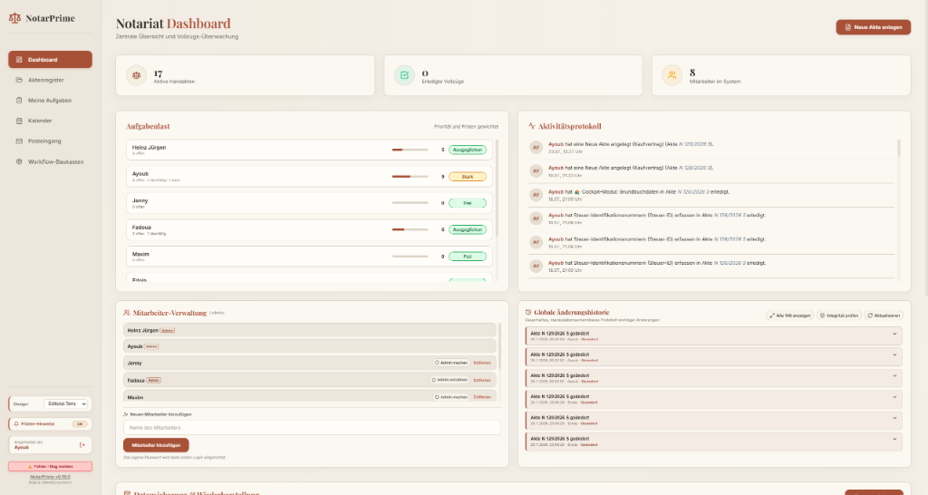This screenshot has width=928, height=495.
Task: Click Fadoua's workload progress bar
Action: [411, 229]
